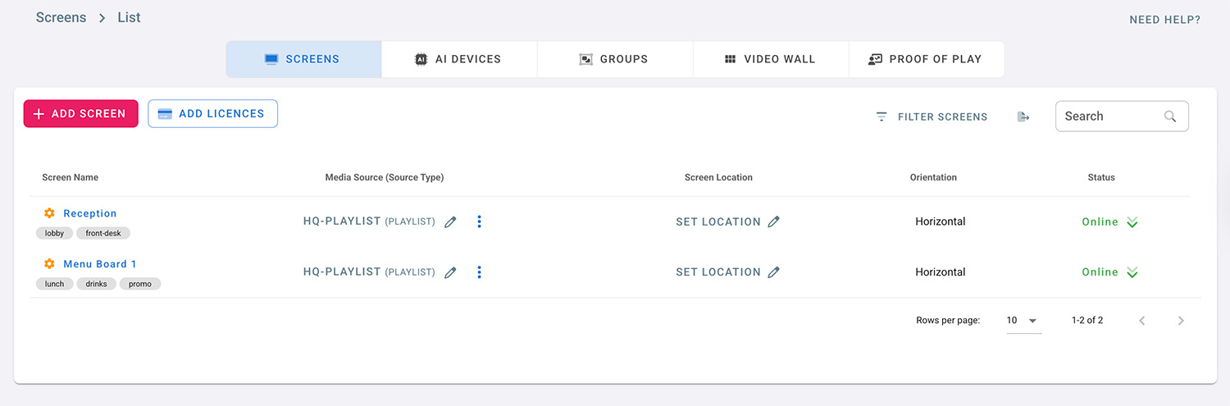The width and height of the screenshot is (1230, 406).
Task: Open three-dot menu for Menu Board 1
Action: point(480,272)
